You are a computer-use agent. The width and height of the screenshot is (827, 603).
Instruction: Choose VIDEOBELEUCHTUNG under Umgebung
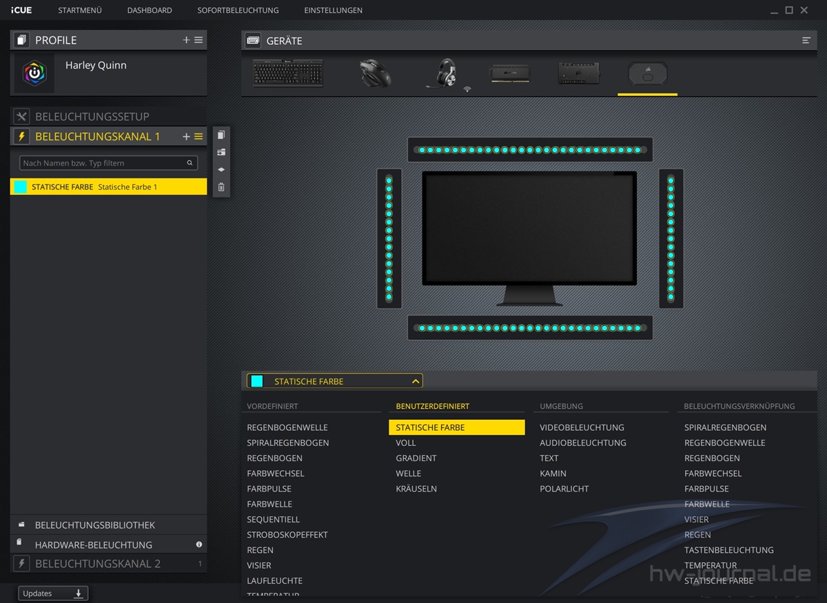[x=582, y=427]
